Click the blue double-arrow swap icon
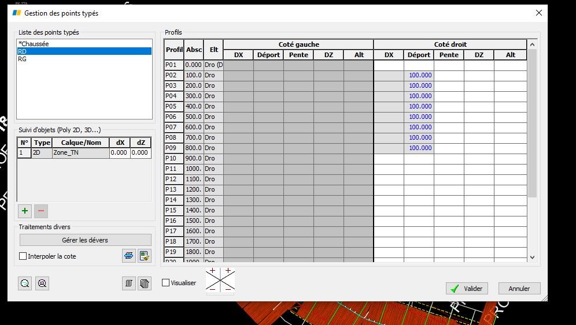Viewport: 576px width, 325px height. tap(128, 256)
